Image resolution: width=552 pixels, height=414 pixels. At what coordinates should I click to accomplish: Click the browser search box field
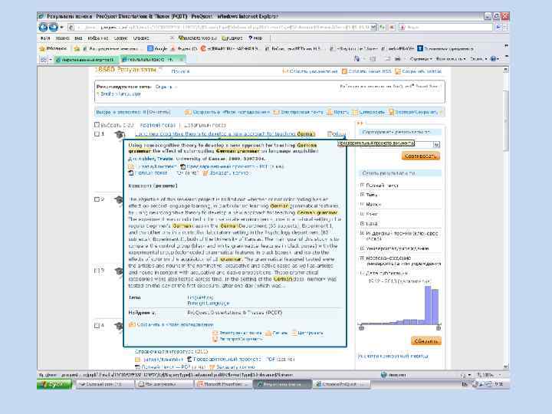click(x=446, y=27)
